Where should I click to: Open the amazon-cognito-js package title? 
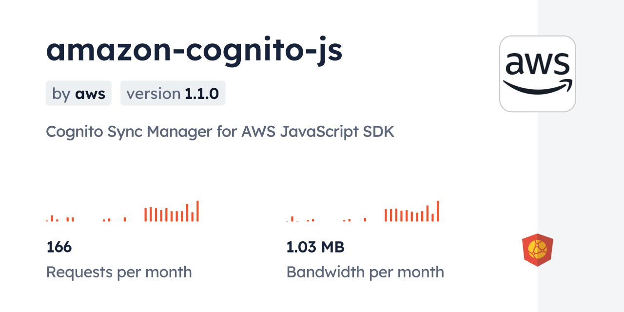194,50
